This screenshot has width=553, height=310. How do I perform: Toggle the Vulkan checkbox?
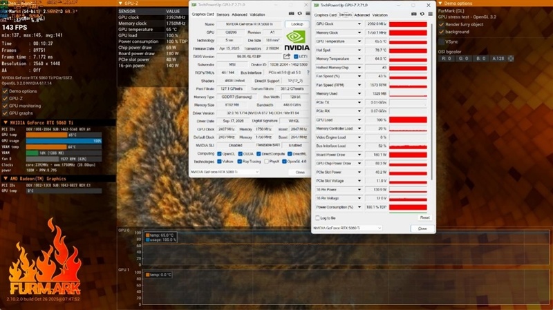[x=219, y=162]
